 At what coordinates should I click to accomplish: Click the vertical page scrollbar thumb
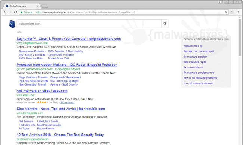(x=240, y=37)
